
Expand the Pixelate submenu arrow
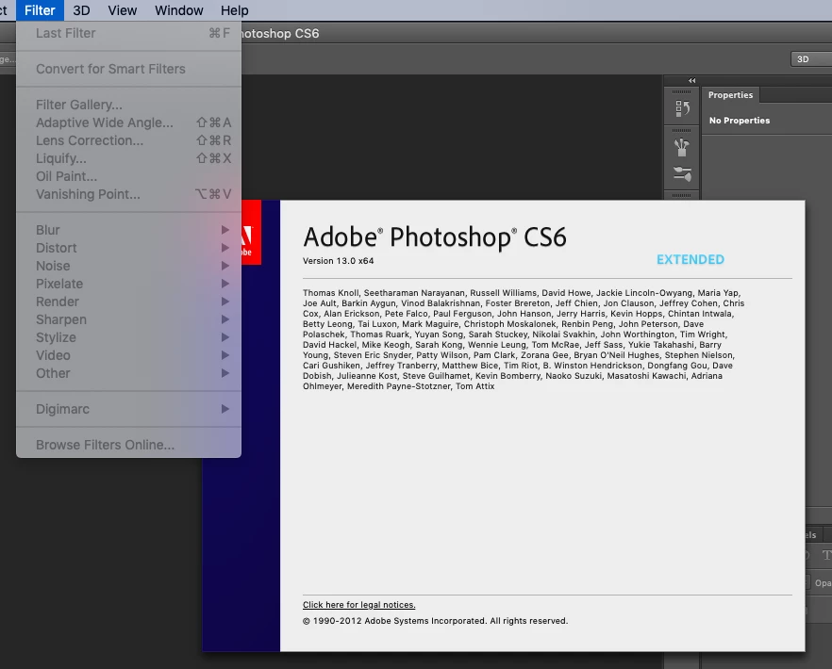(x=225, y=285)
